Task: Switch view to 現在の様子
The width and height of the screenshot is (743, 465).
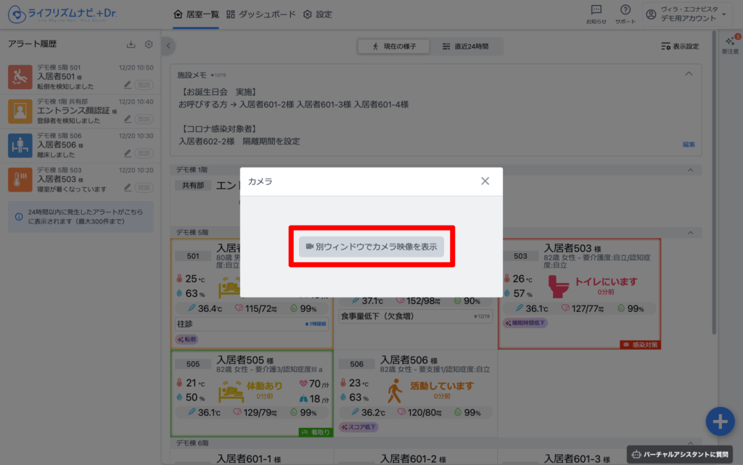Action: click(x=394, y=46)
